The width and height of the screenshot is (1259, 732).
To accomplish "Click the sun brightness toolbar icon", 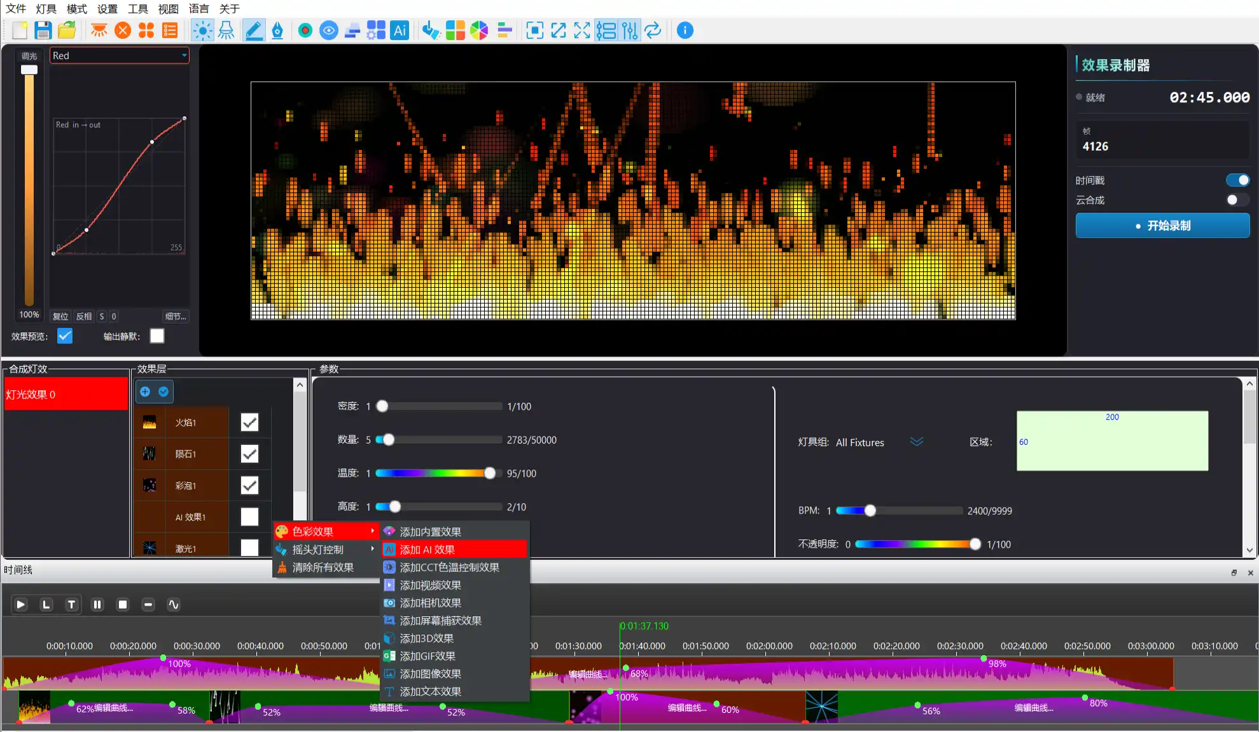I will (202, 30).
